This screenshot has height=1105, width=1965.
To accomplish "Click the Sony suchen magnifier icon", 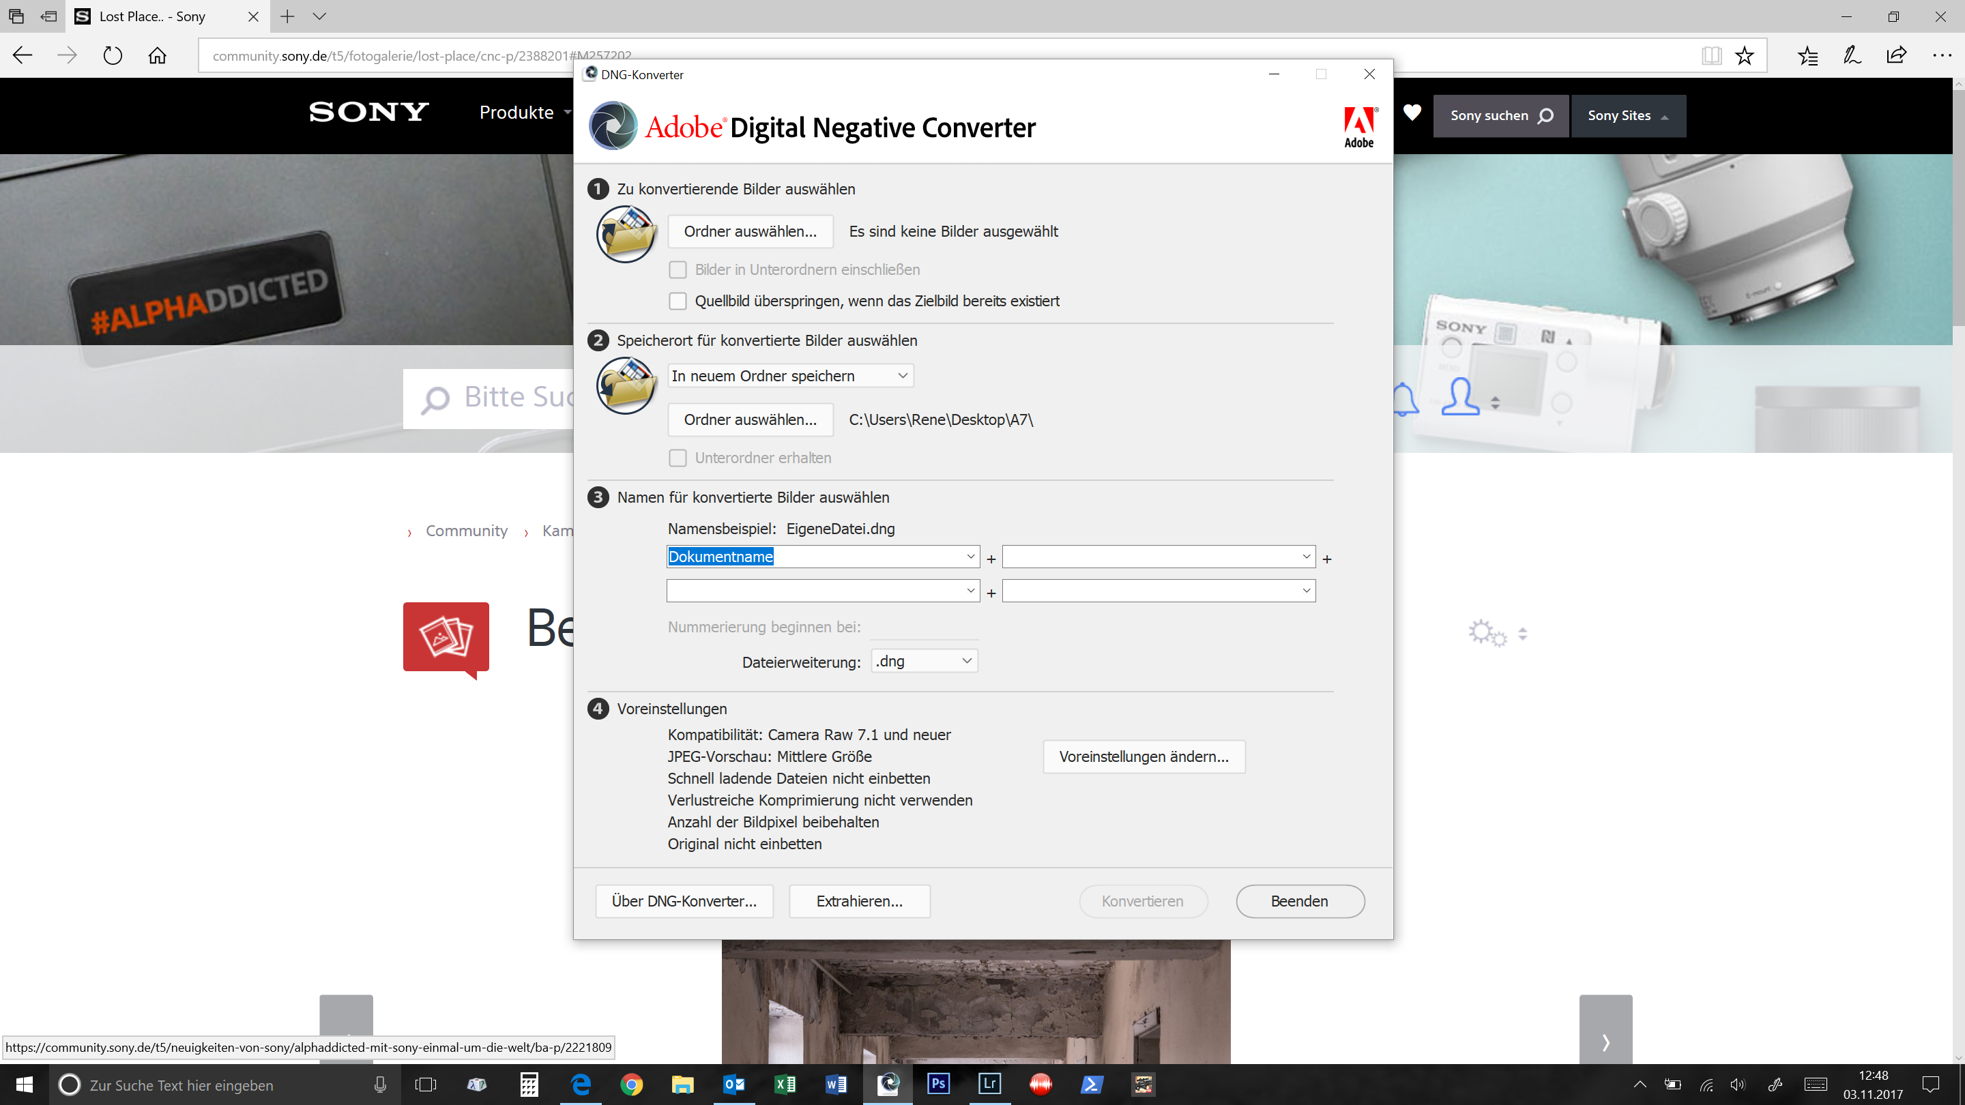I will (1545, 116).
